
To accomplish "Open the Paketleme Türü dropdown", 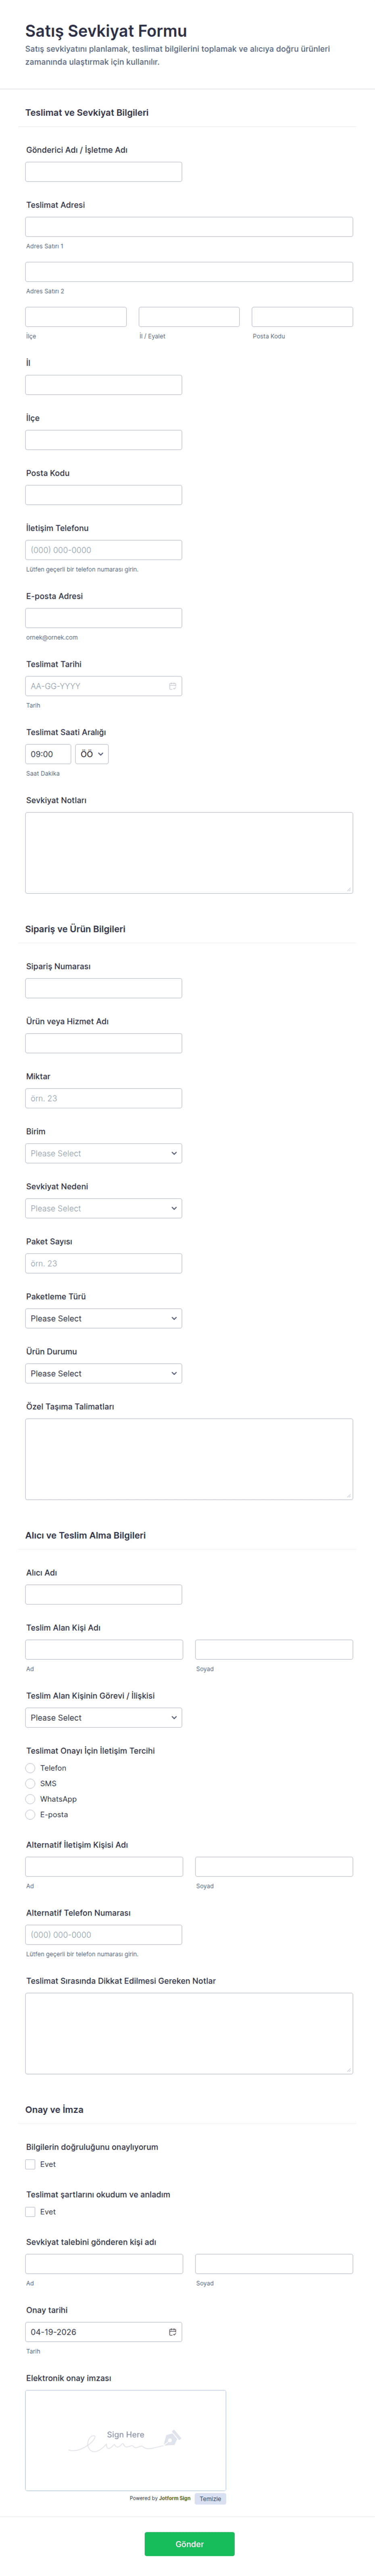I will (103, 1318).
